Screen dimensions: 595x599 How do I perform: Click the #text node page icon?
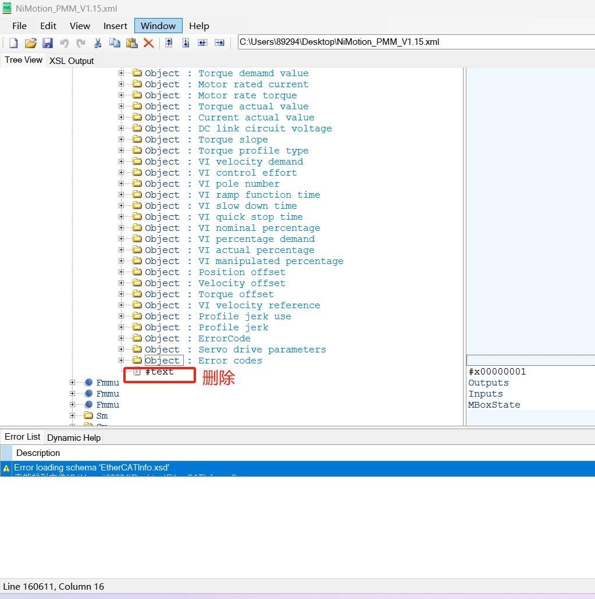tap(137, 372)
